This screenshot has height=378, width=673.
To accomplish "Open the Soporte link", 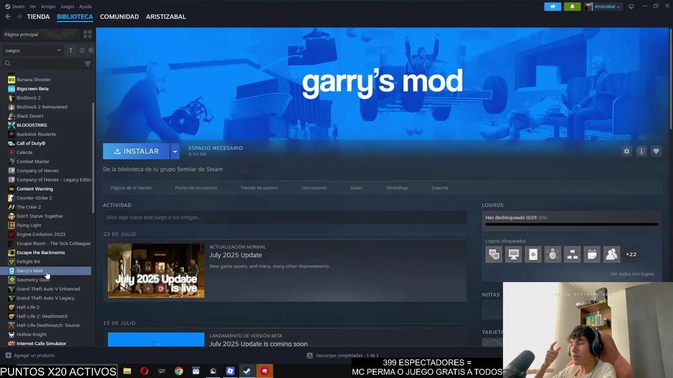I will [440, 188].
